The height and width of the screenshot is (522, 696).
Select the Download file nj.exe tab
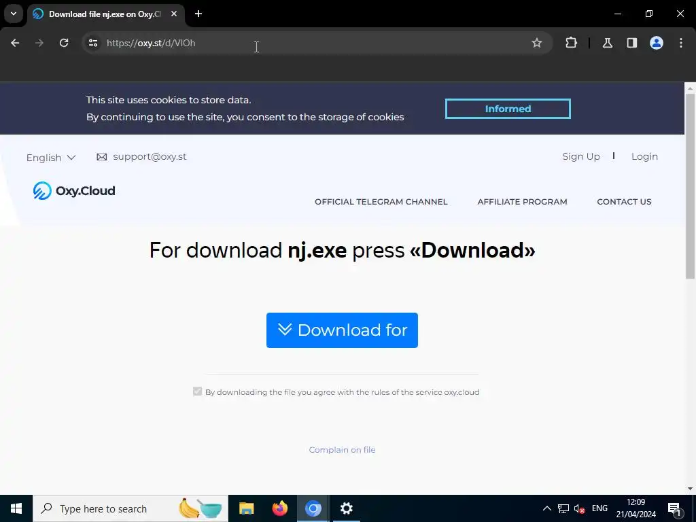[105, 14]
